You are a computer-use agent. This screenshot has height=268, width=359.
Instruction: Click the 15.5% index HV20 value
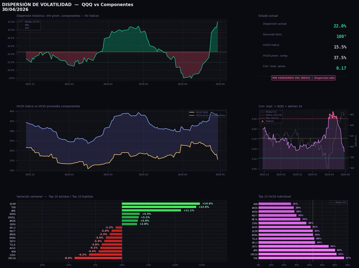(340, 47)
